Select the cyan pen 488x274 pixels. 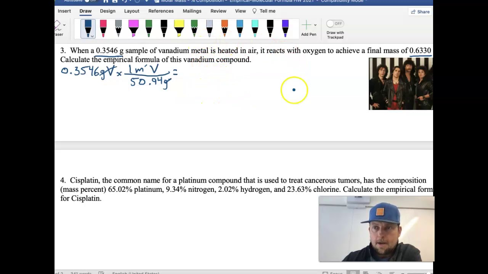(x=255, y=29)
